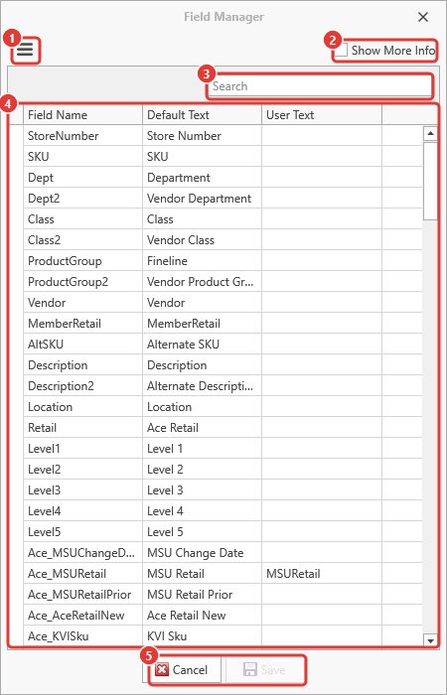The height and width of the screenshot is (695, 447).
Task: Select the StoreNumber field row
Action: click(223, 136)
